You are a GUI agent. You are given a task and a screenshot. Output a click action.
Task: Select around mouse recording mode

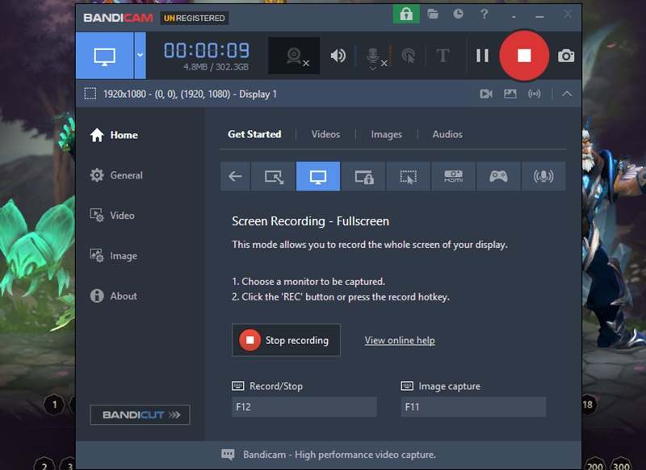click(x=409, y=176)
